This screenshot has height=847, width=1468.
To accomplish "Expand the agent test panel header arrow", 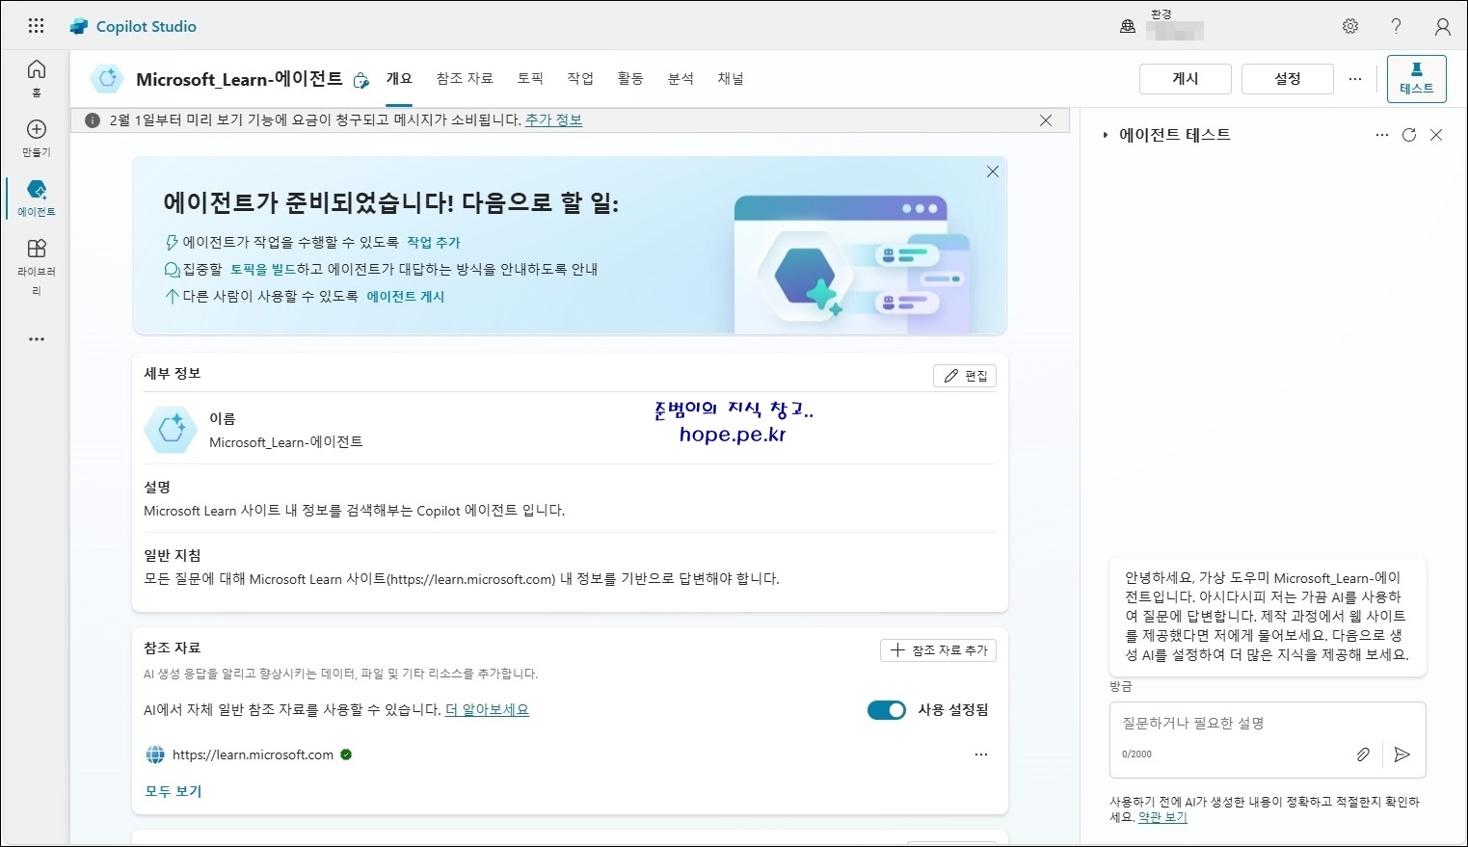I will point(1106,135).
